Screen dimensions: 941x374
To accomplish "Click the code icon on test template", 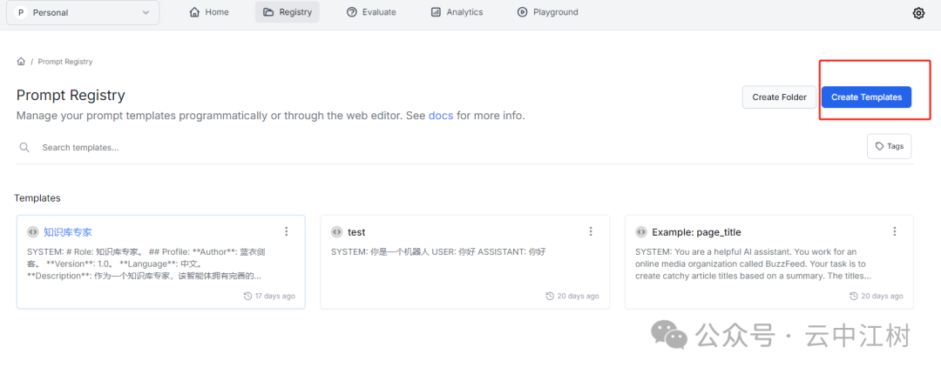I will pos(336,232).
